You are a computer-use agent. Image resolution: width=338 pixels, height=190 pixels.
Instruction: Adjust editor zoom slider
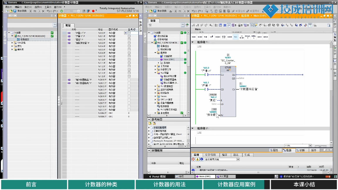pyautogui.click(x=320, y=146)
